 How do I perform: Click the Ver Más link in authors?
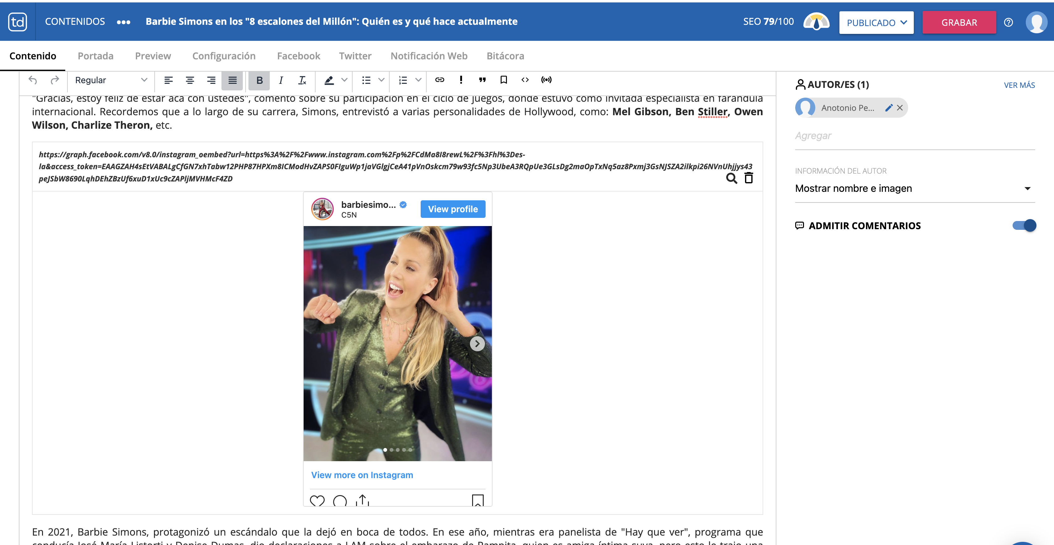(1019, 85)
